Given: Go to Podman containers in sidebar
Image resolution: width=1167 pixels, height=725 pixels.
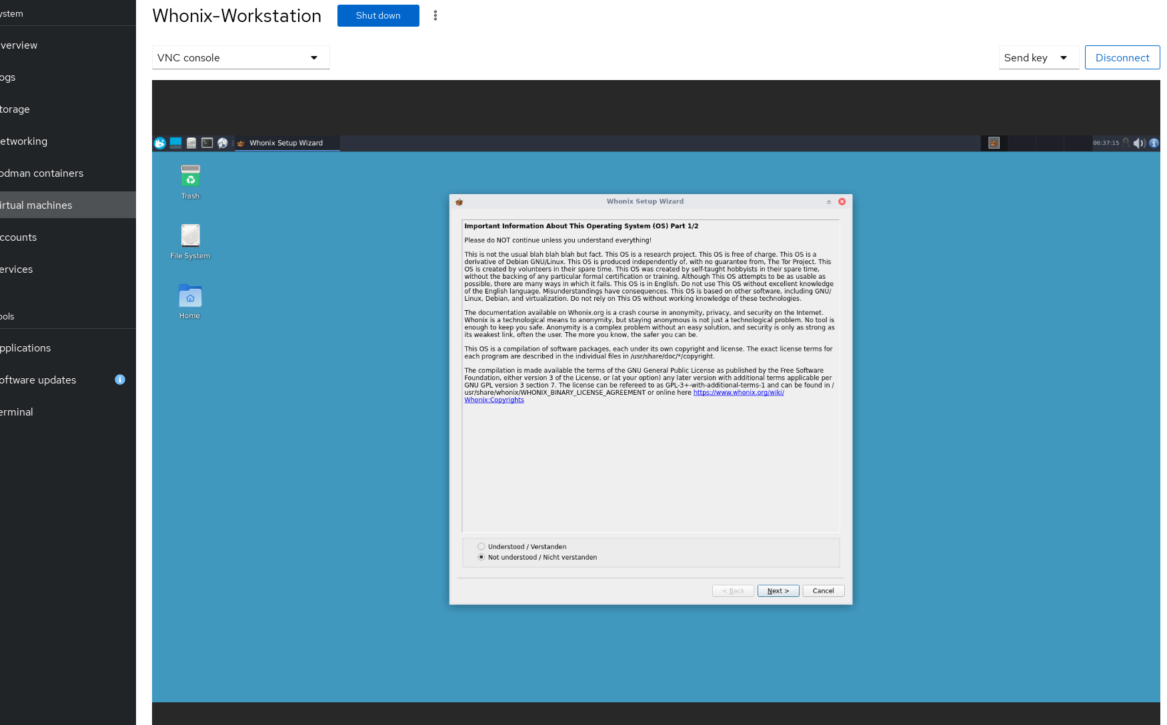Looking at the screenshot, I should (x=42, y=173).
